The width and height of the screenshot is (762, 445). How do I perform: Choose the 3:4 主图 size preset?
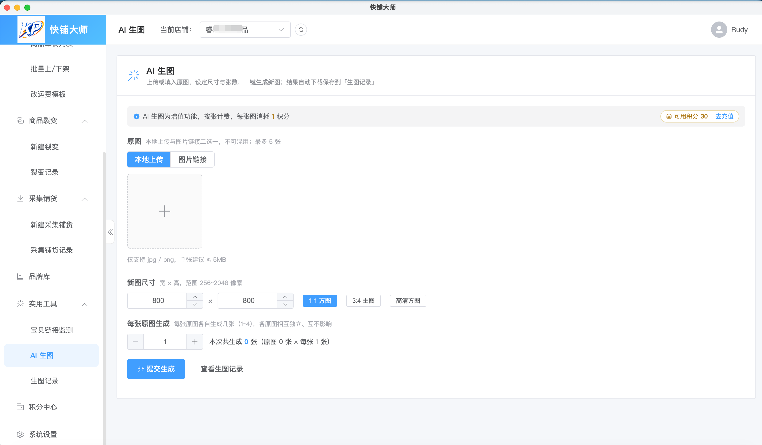point(363,301)
